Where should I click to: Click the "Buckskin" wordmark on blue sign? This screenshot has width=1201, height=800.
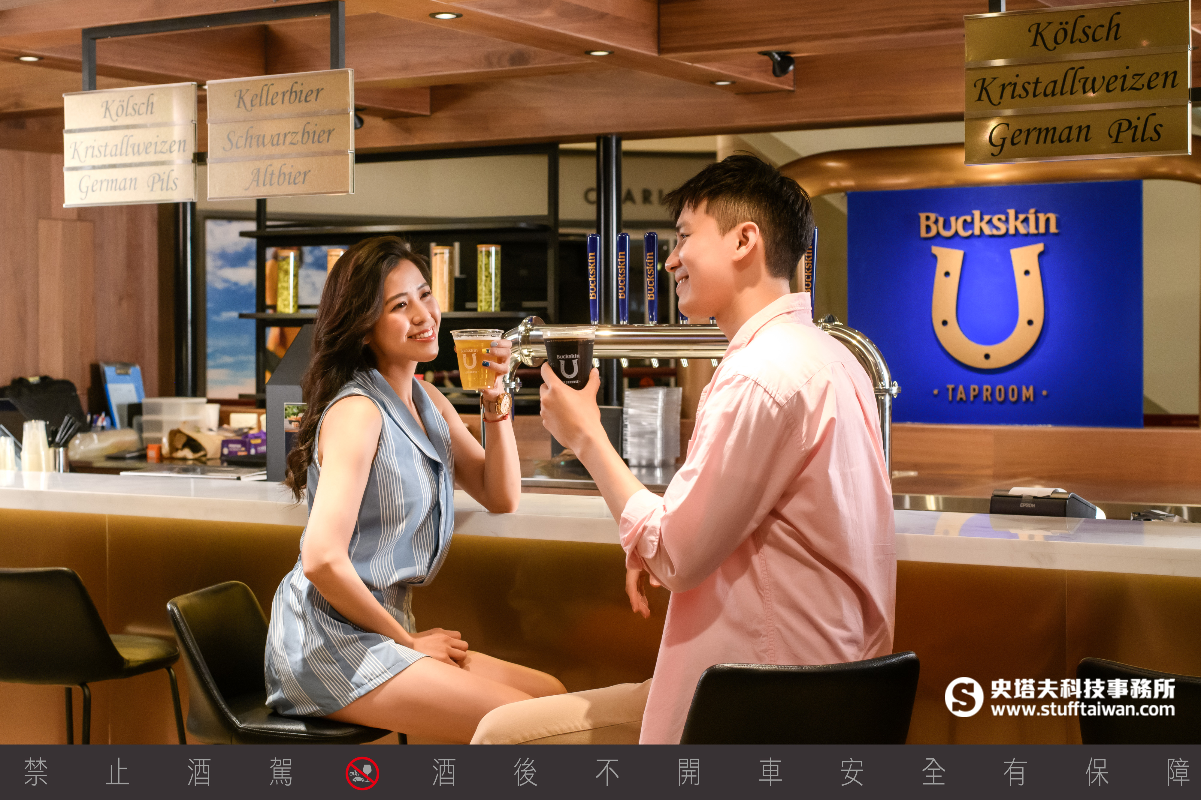click(x=988, y=223)
